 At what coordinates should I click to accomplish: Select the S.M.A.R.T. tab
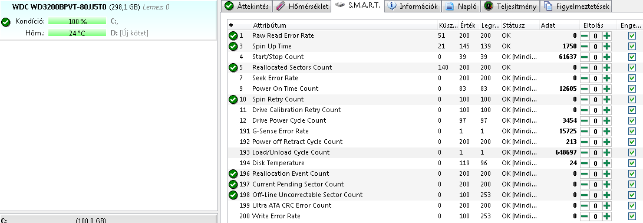coord(358,5)
